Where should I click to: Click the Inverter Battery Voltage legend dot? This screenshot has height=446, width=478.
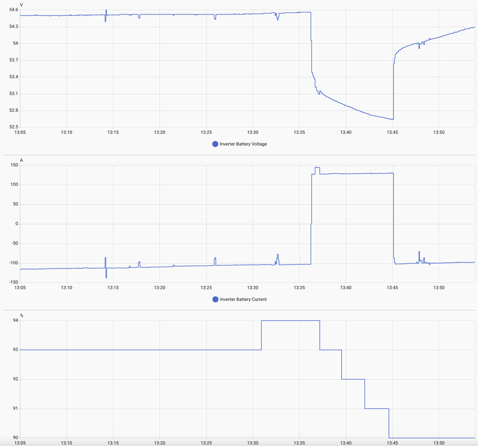tap(215, 144)
